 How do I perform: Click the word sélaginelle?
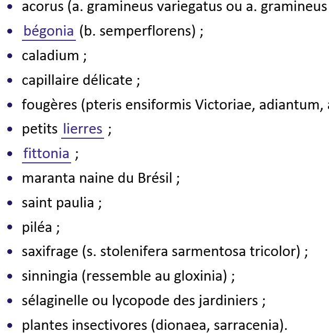coord(55,301)
